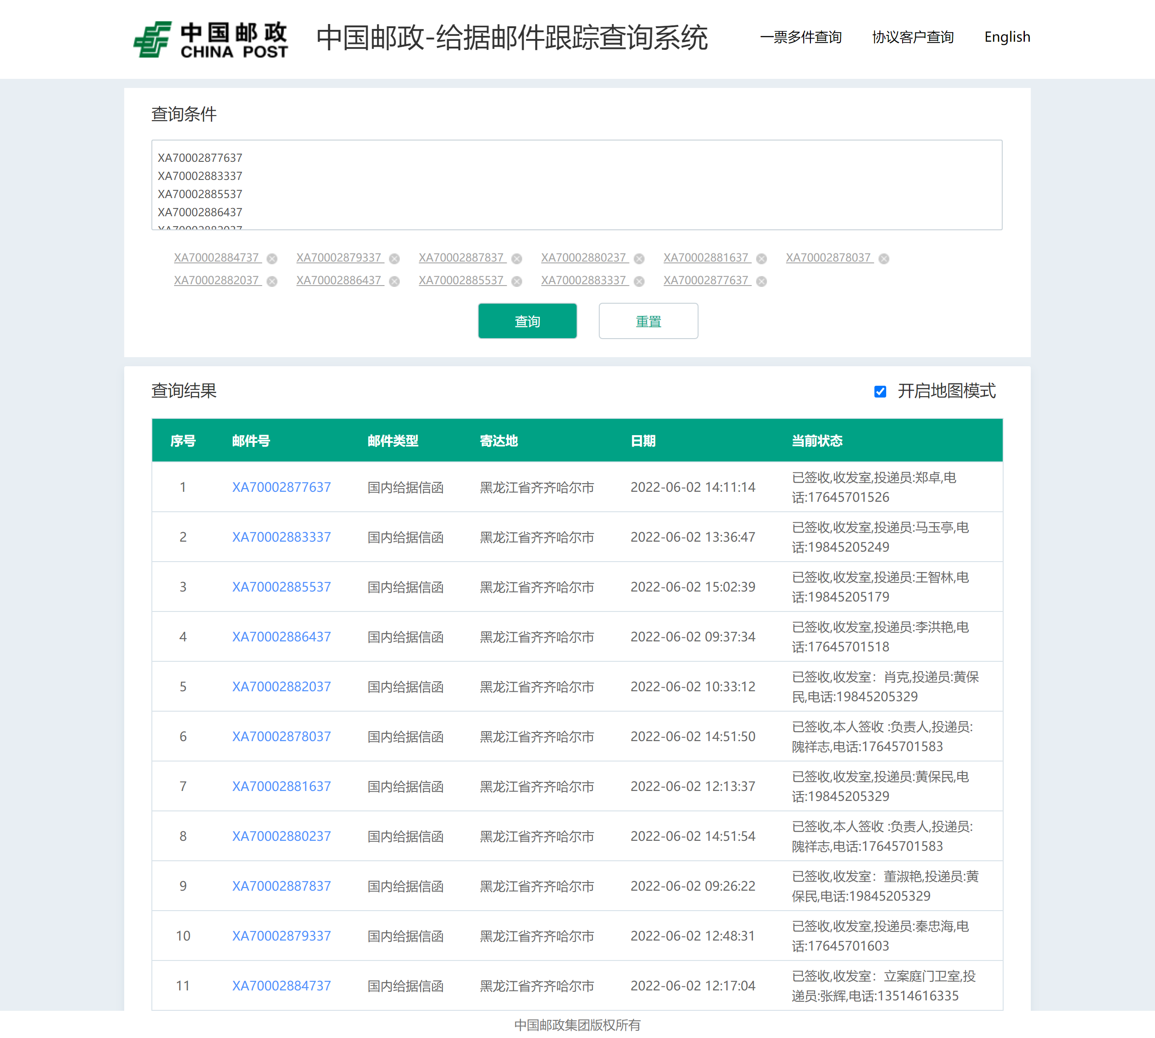This screenshot has height=1038, width=1155.
Task: Select the date 2022-06-02 13:36:47
Action: pos(693,537)
